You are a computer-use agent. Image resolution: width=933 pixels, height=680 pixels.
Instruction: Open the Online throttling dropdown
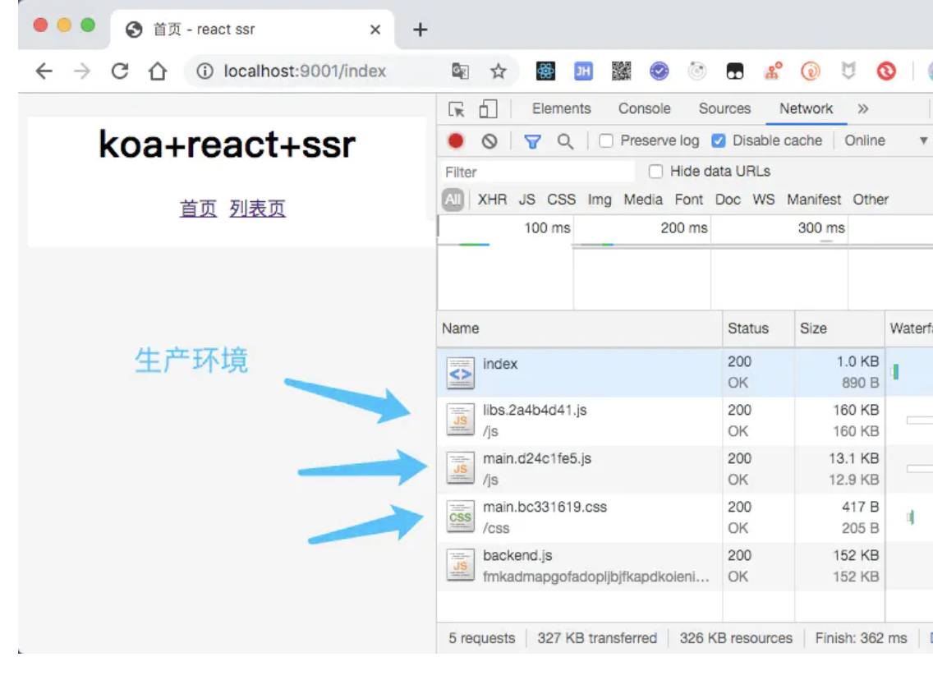point(885,141)
